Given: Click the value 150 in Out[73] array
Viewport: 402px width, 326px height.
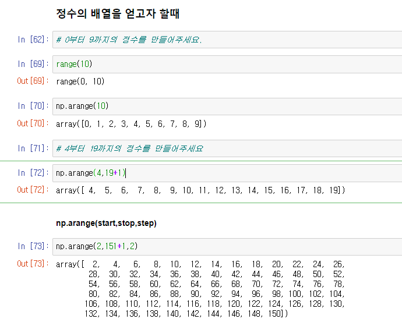Looking at the screenshot, I should point(275,313).
